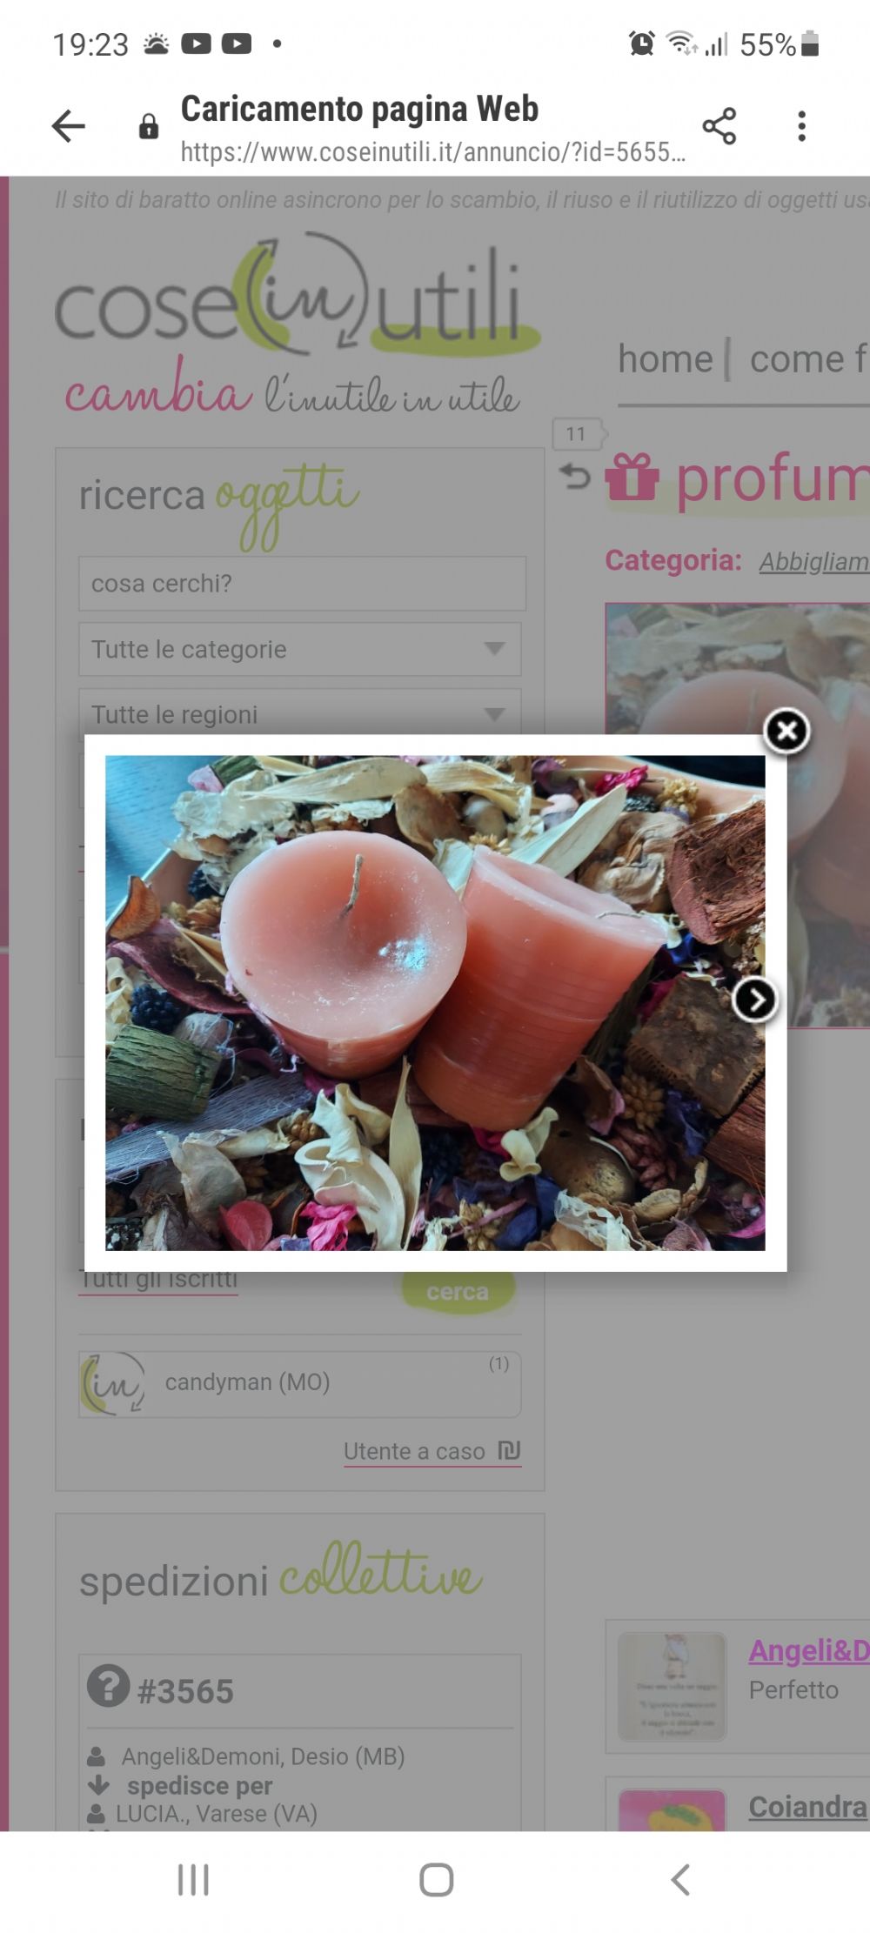The image size is (870, 1933).
Task: Tap the browser back arrow
Action: point(68,126)
